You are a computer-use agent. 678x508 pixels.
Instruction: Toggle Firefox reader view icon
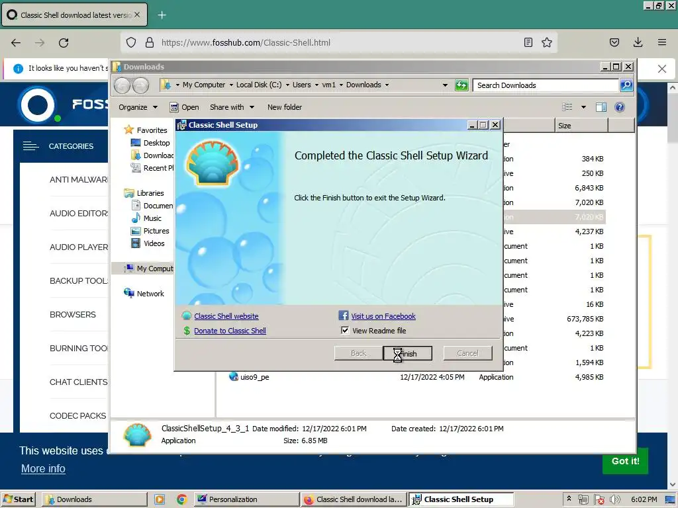pos(528,42)
